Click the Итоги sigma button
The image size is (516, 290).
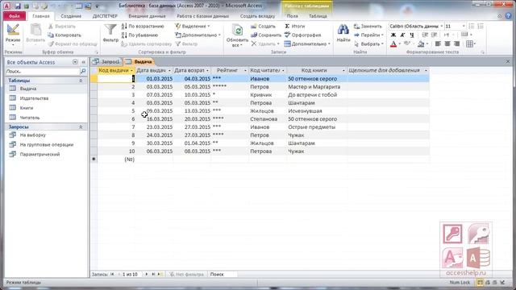pyautogui.click(x=295, y=27)
